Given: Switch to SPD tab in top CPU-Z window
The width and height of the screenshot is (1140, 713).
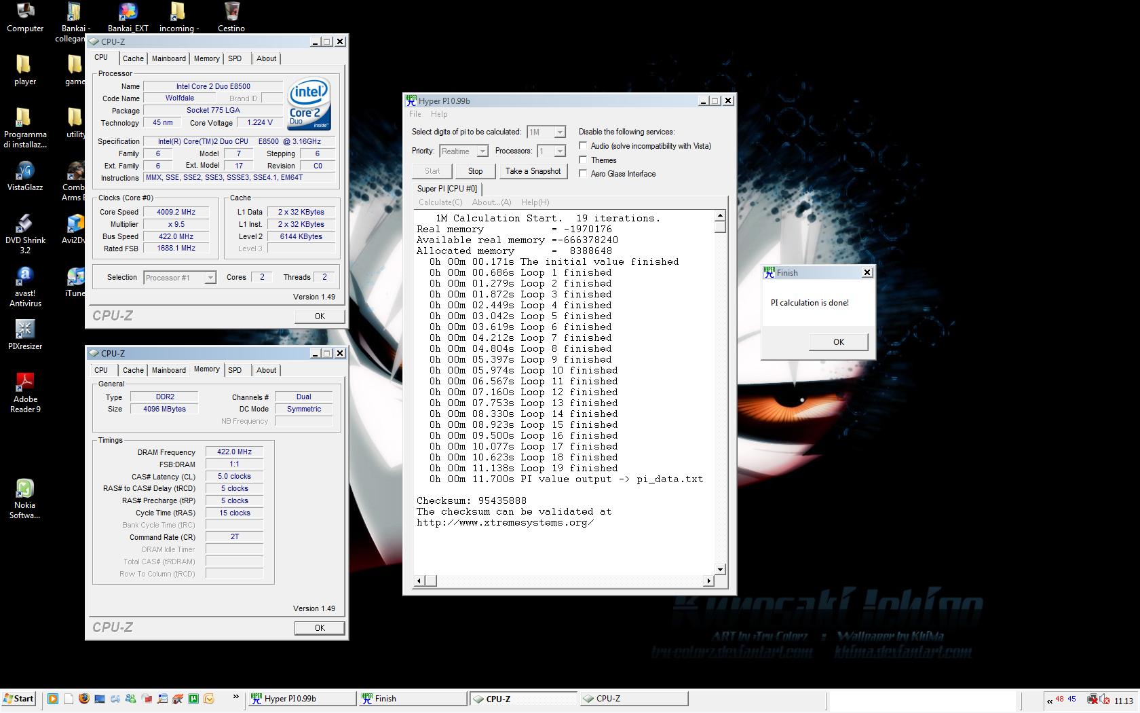Looking at the screenshot, I should click(235, 59).
